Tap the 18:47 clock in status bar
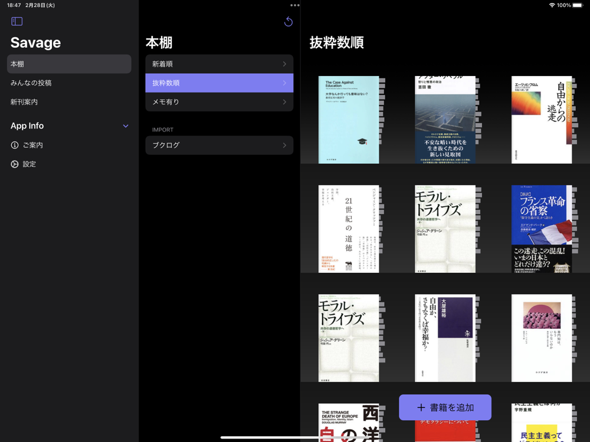This screenshot has width=590, height=442. tap(14, 5)
